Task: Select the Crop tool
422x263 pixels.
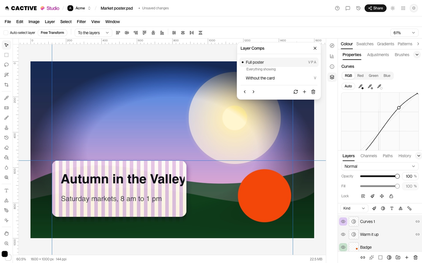Action: click(x=6, y=85)
